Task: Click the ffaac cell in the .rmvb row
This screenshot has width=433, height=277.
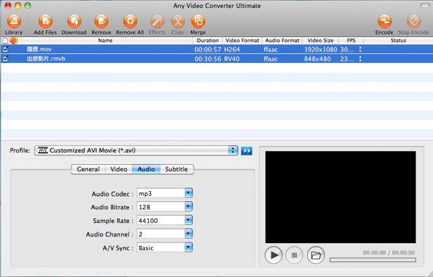Action: tap(271, 59)
